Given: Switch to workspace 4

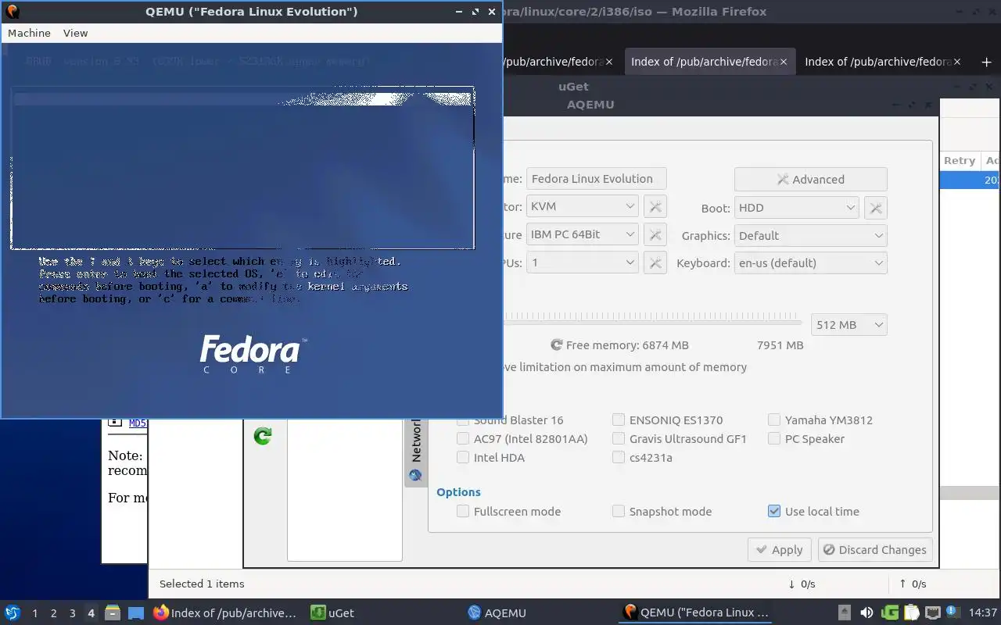Looking at the screenshot, I should click(91, 613).
